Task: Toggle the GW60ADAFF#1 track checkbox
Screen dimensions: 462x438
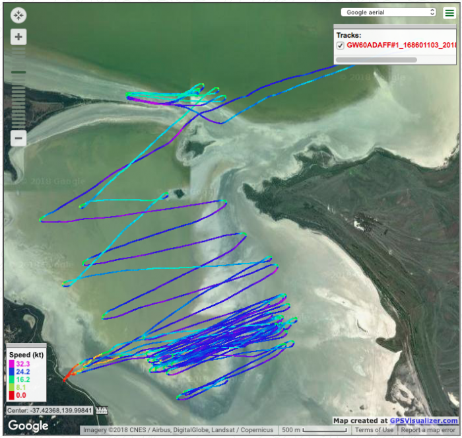Action: coord(341,45)
